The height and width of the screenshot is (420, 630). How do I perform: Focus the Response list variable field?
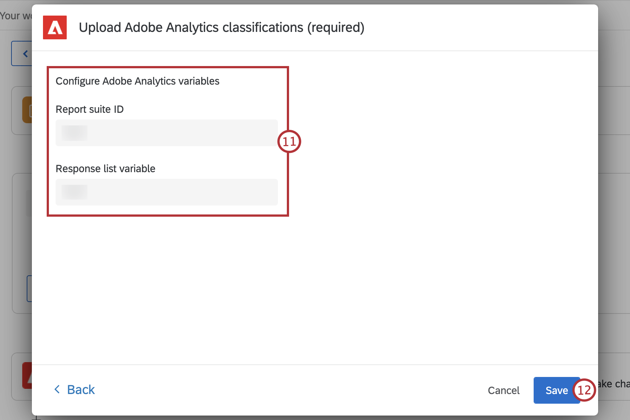point(166,192)
